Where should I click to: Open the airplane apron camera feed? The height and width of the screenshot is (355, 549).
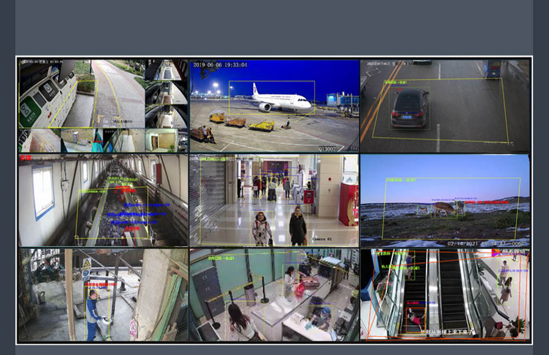(274, 106)
